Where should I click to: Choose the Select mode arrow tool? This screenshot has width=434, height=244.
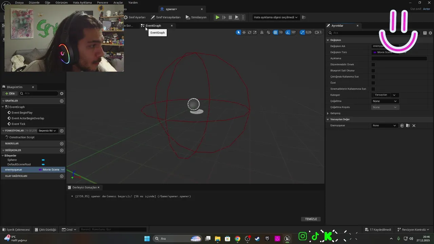click(238, 33)
